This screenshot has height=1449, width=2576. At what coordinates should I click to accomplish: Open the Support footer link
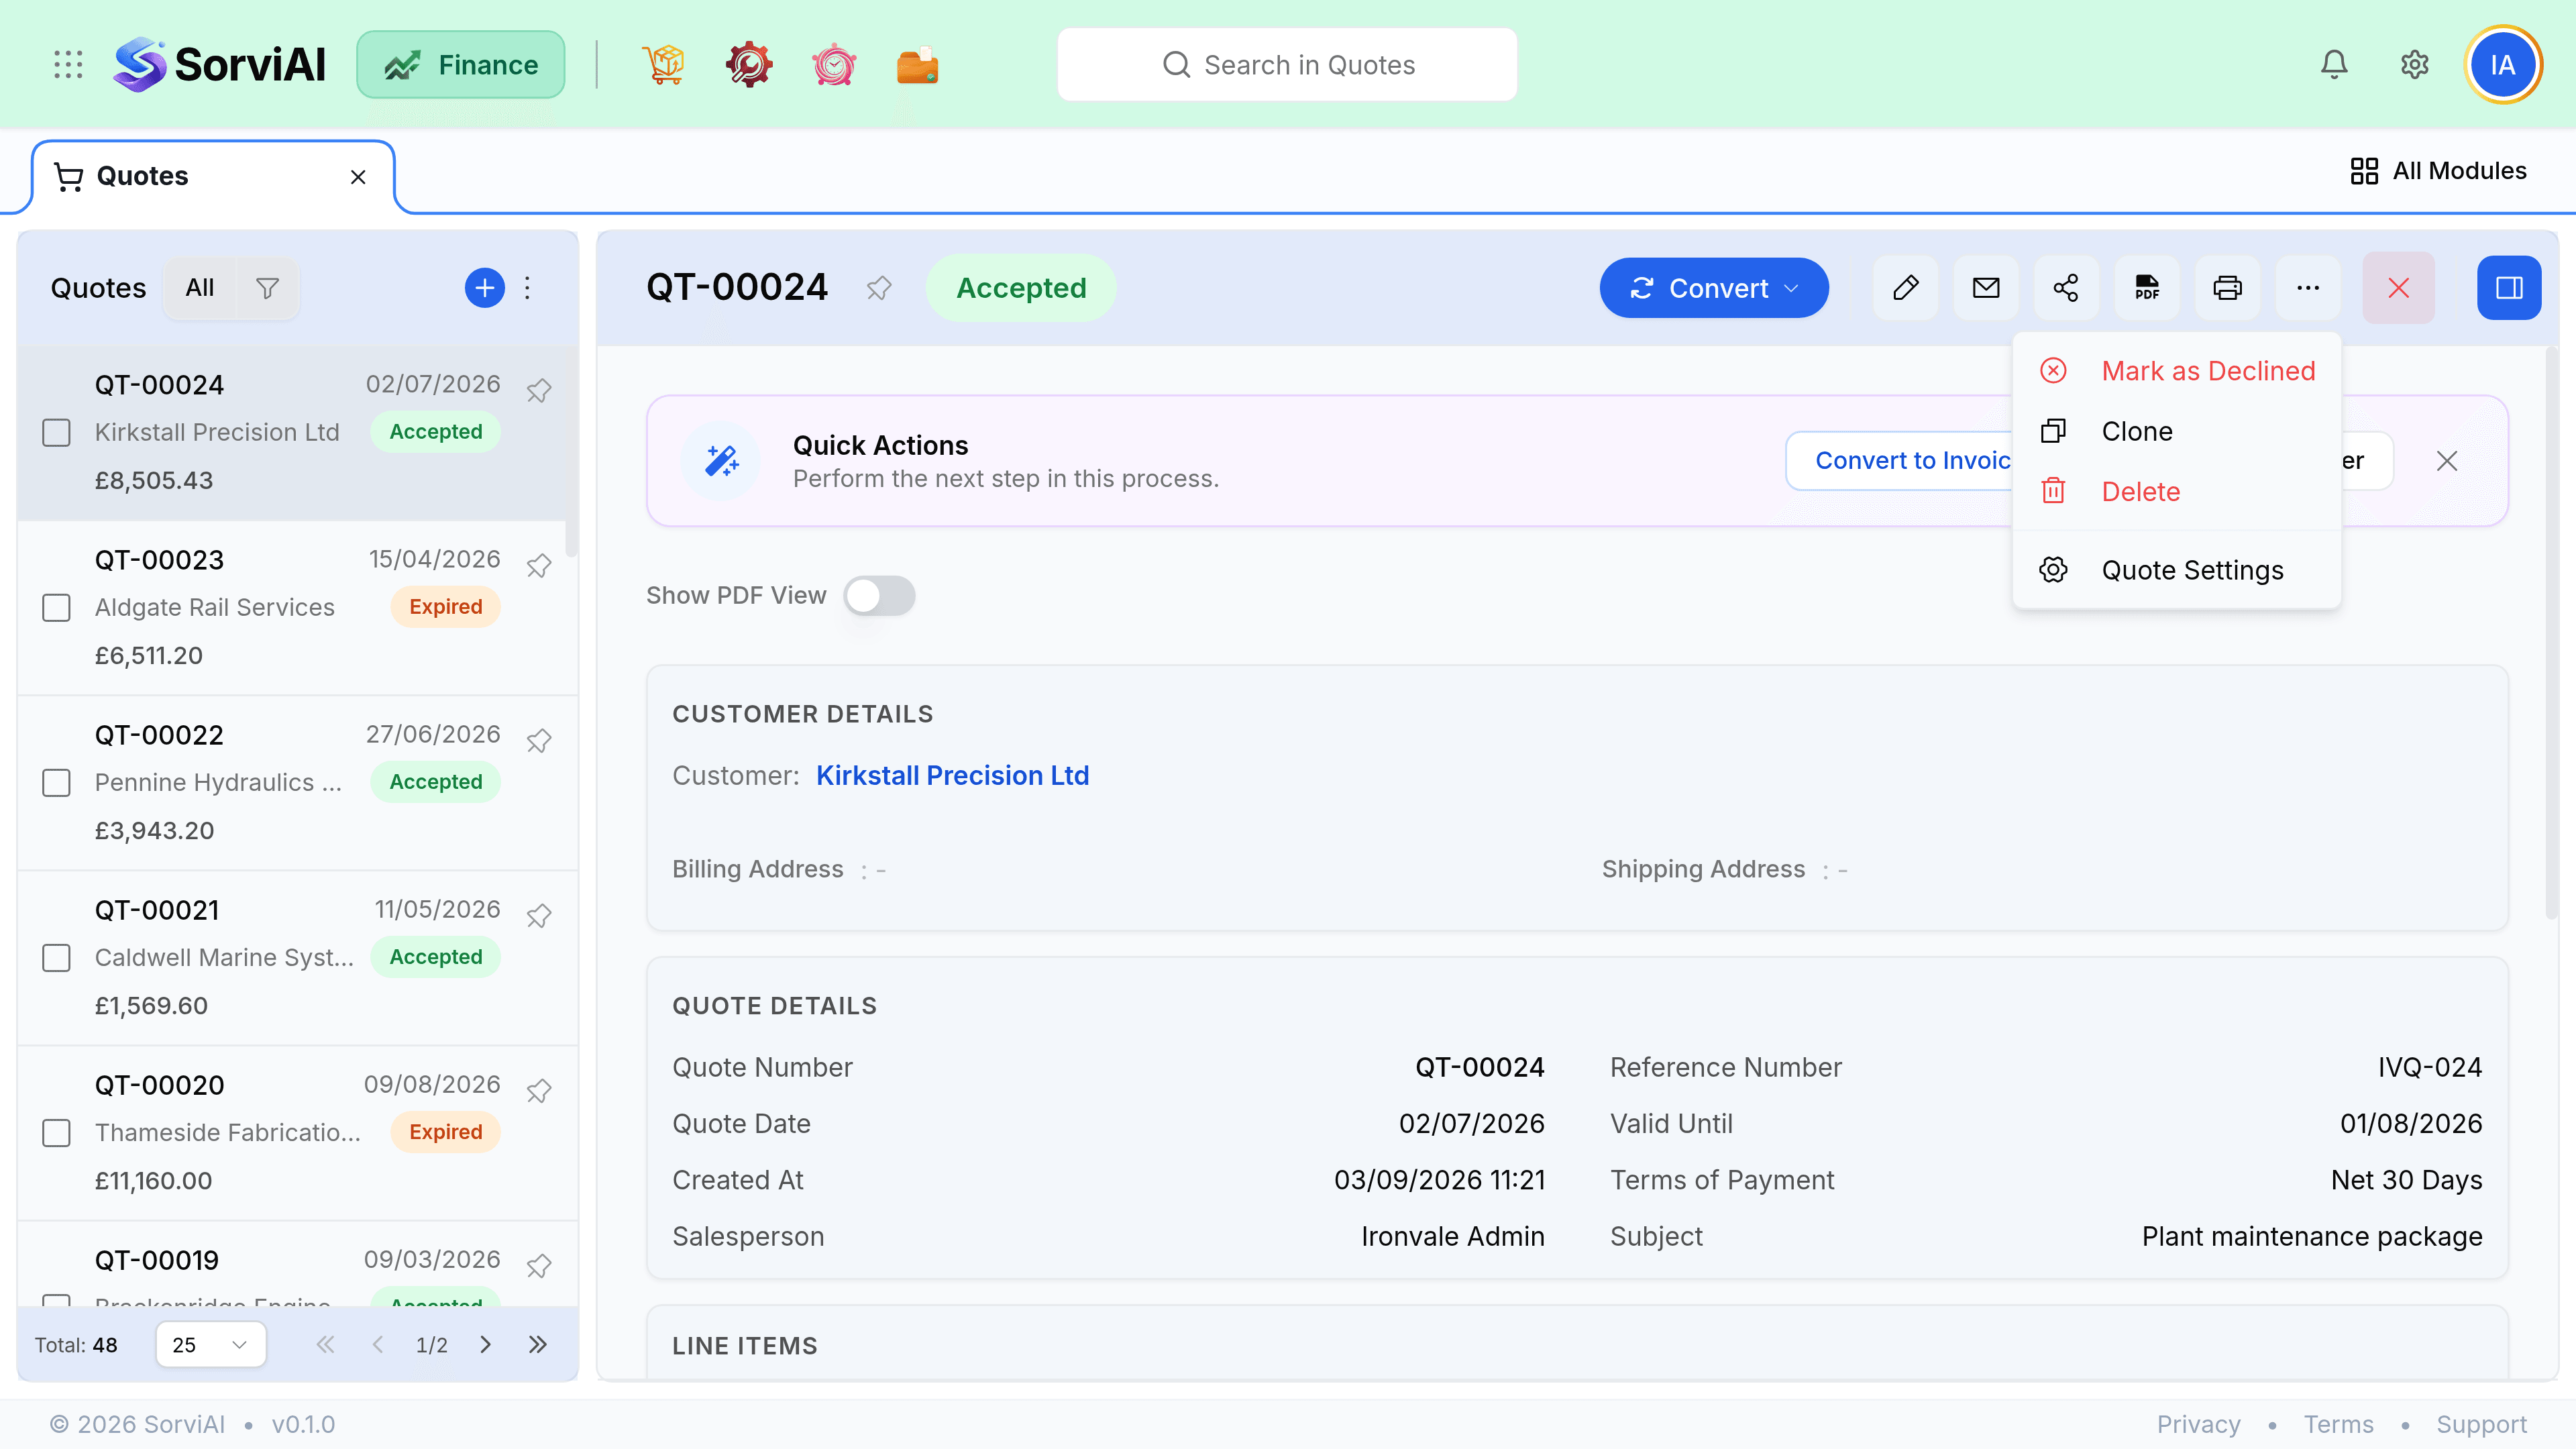coord(2481,1424)
